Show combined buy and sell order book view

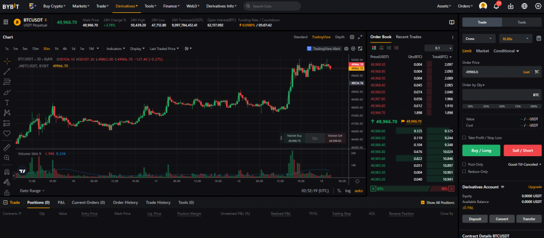[x=373, y=48]
